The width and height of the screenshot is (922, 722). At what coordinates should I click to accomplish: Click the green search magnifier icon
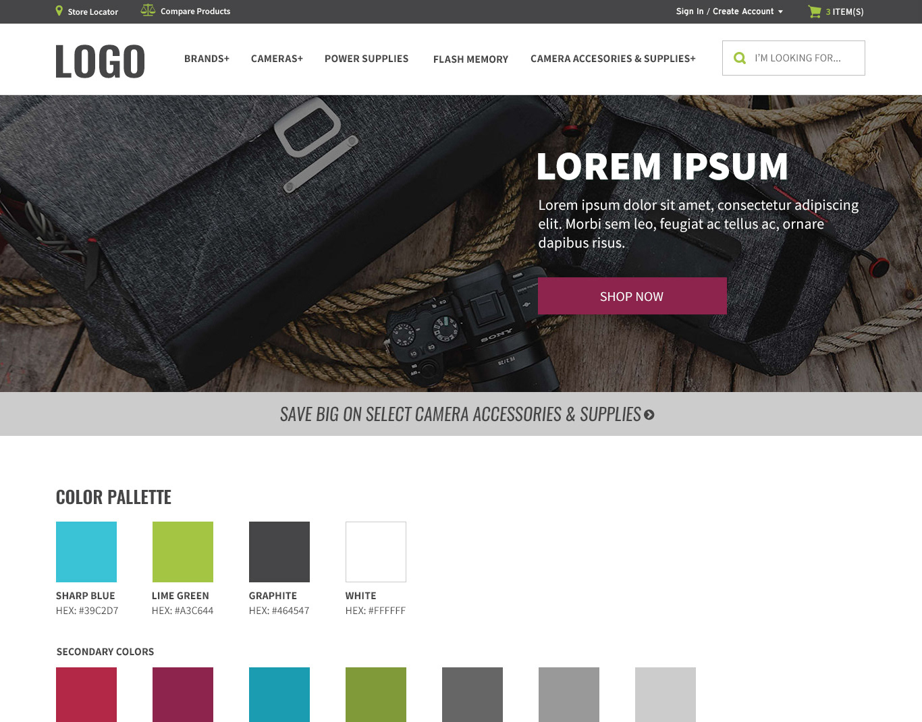pos(740,58)
